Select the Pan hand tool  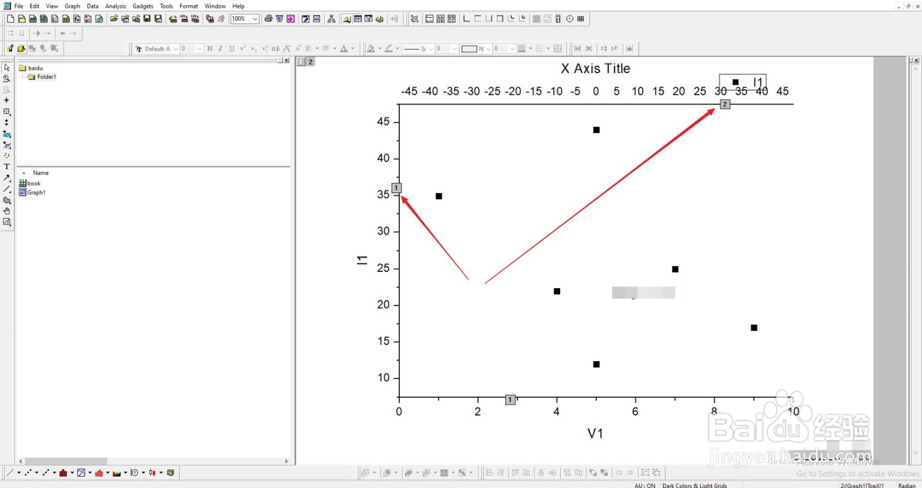click(x=7, y=211)
